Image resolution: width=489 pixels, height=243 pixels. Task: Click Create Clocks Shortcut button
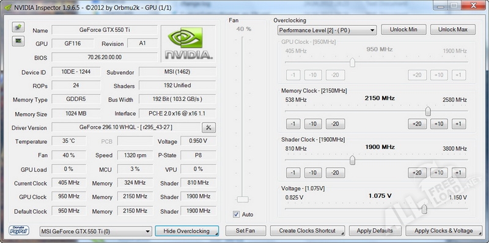click(x=307, y=231)
